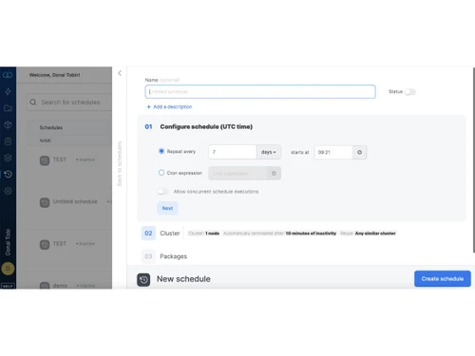Select the Cron expression radio option

click(x=161, y=173)
